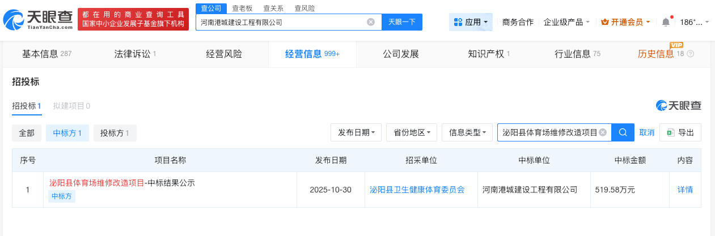Click the TianYanCha logo
The height and width of the screenshot is (236, 715).
pyautogui.click(x=38, y=20)
